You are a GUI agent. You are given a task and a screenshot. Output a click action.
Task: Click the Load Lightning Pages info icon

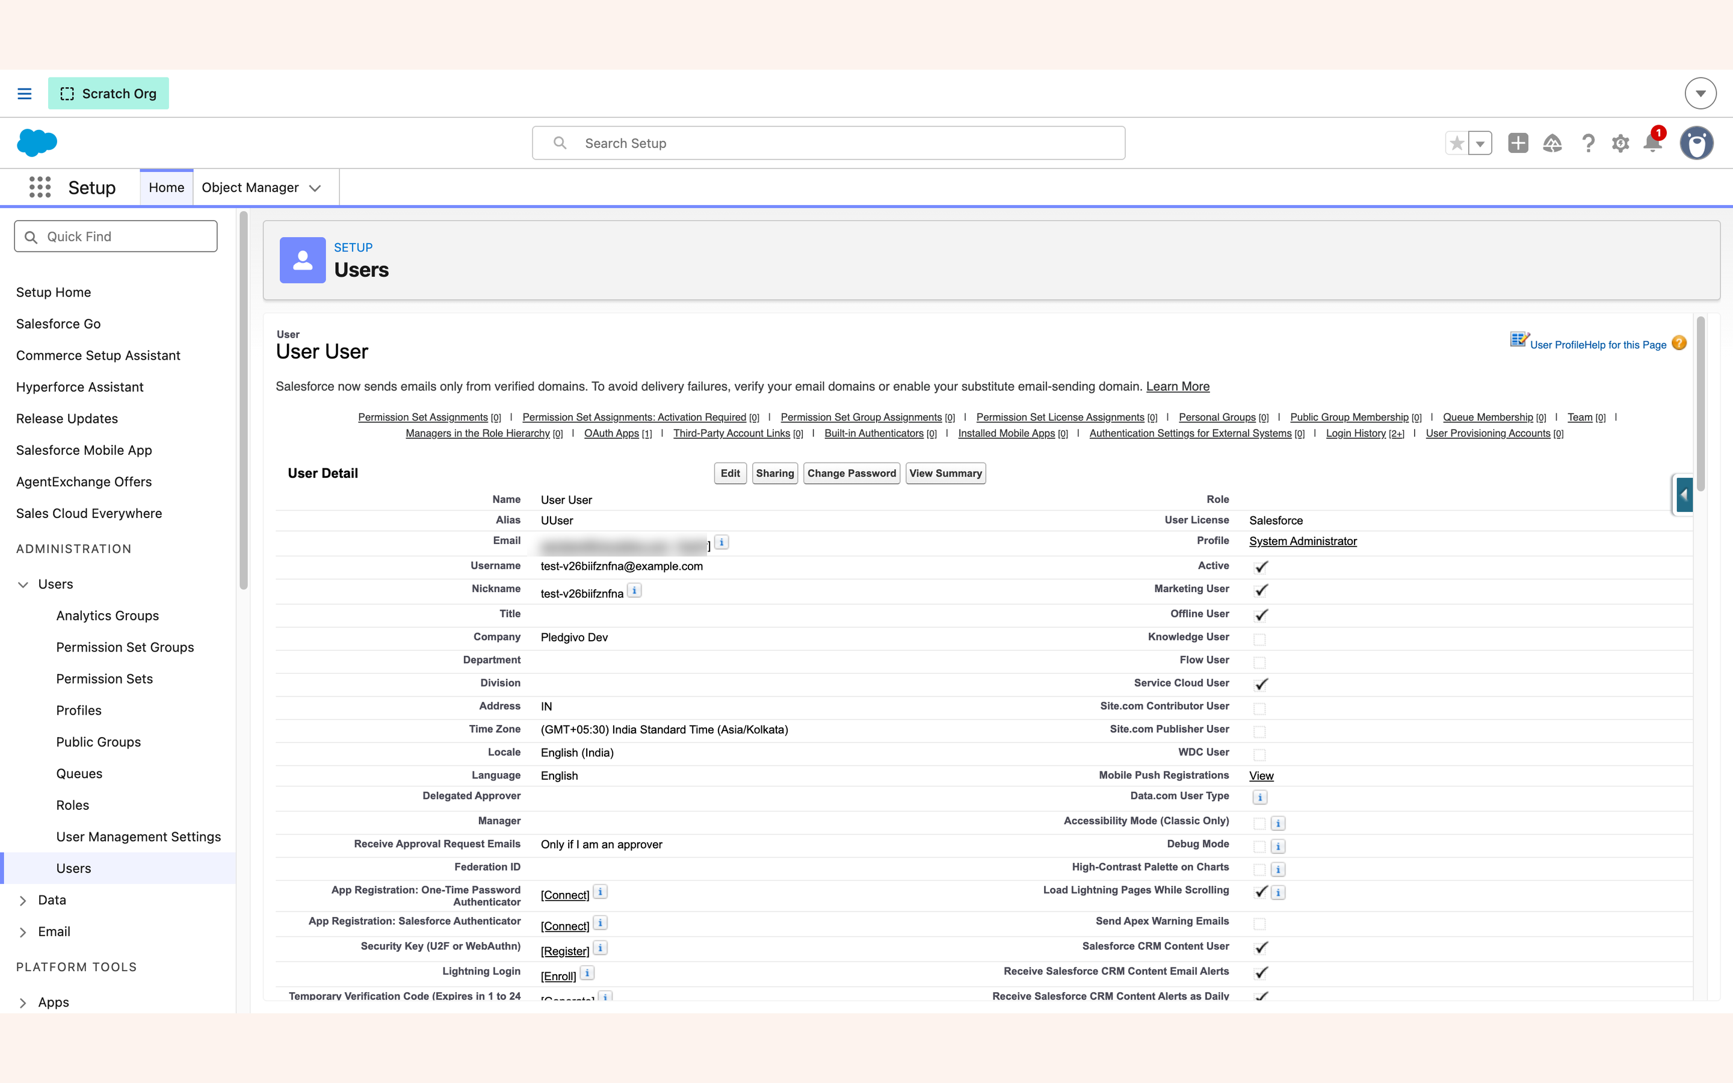click(x=1278, y=892)
